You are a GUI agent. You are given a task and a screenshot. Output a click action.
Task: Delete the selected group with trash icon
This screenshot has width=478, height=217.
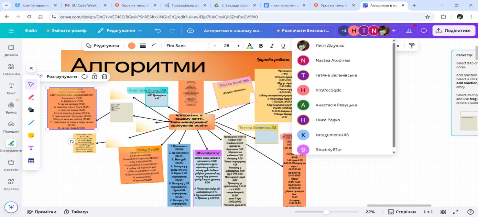tap(105, 77)
